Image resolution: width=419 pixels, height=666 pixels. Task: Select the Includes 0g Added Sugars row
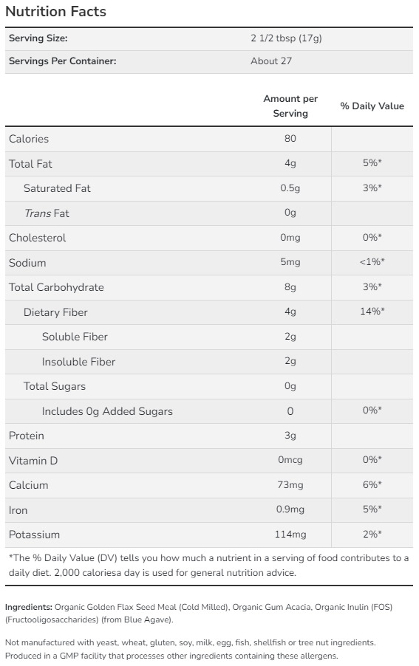point(208,411)
